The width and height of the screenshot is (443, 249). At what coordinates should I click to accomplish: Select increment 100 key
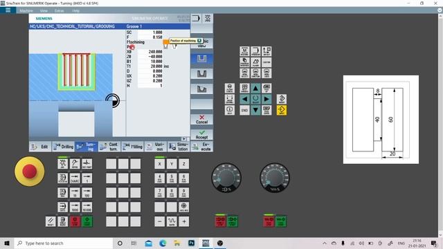tap(87, 192)
